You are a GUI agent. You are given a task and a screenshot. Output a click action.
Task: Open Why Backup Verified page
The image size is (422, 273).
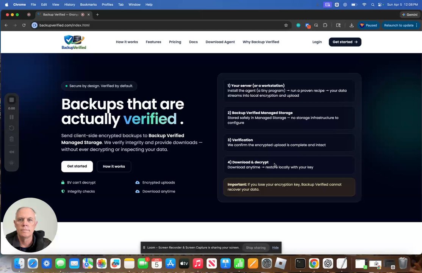click(261, 42)
